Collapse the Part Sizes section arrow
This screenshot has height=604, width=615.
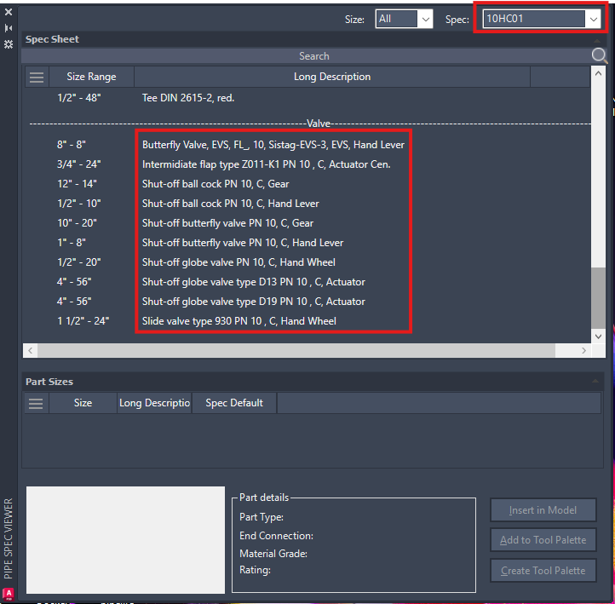(x=595, y=382)
